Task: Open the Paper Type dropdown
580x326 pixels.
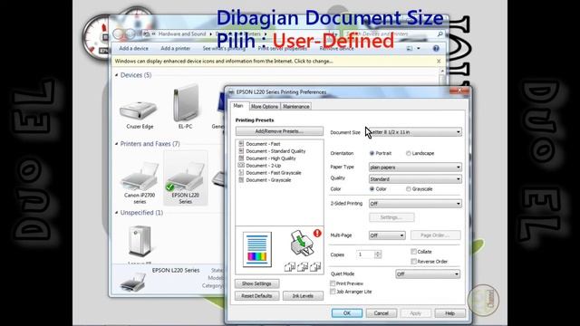Action: 415,168
